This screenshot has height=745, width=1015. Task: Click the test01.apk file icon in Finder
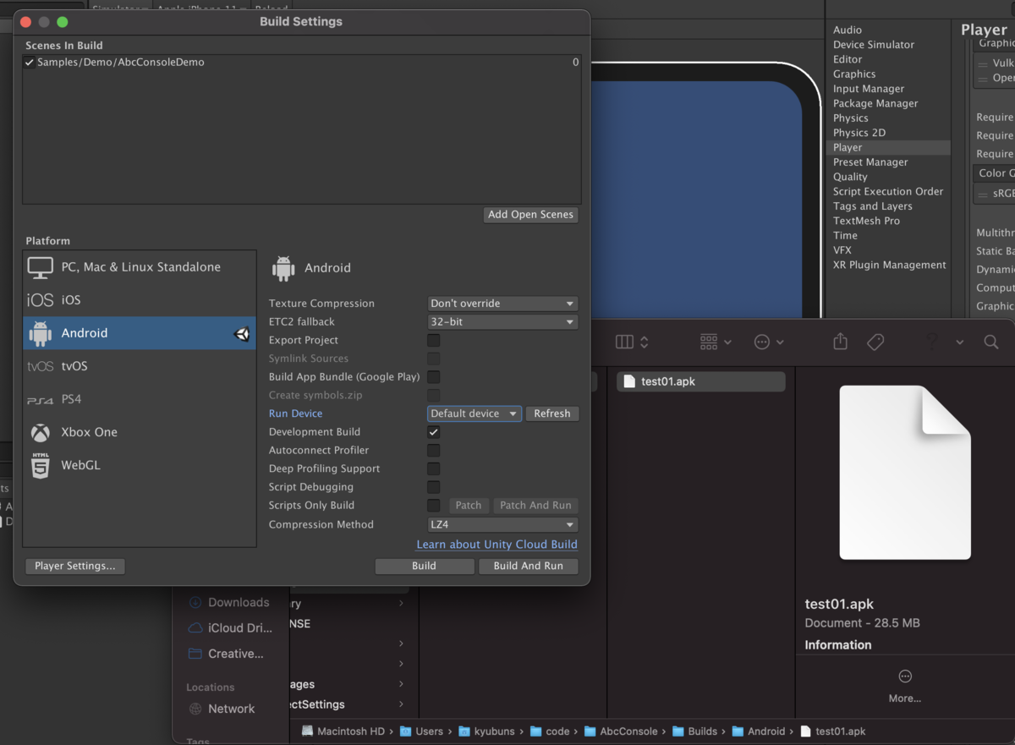pyautogui.click(x=628, y=381)
